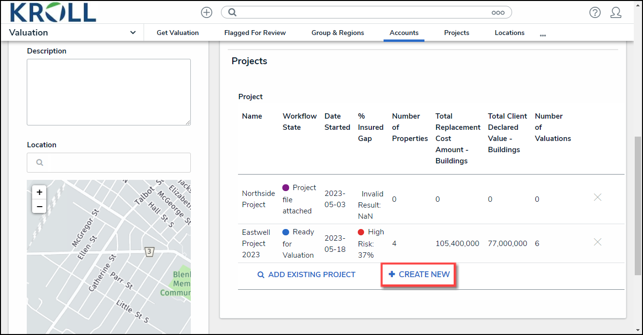The height and width of the screenshot is (335, 643).
Task: Click the KROLL logo
Action: click(x=53, y=12)
